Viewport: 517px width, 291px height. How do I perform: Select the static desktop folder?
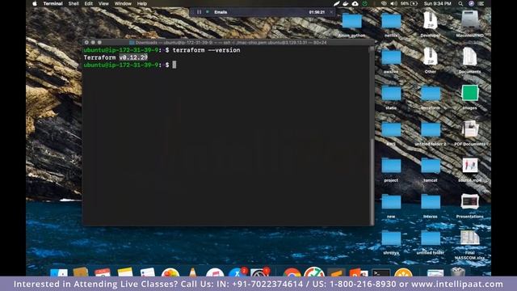coord(391,94)
